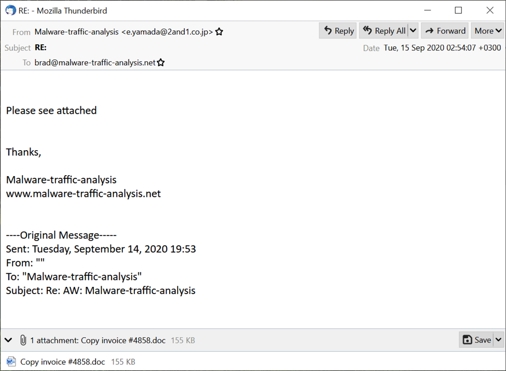Click the date 'Tue, 15 Sep 2020 02:54:07 +0300'
Screen dimensions: 506x371
442,48
